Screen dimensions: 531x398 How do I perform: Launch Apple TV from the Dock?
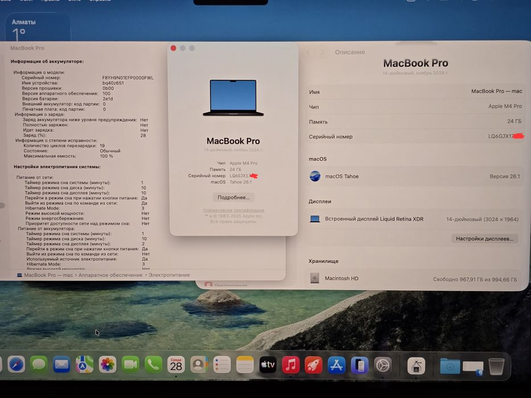(267, 365)
